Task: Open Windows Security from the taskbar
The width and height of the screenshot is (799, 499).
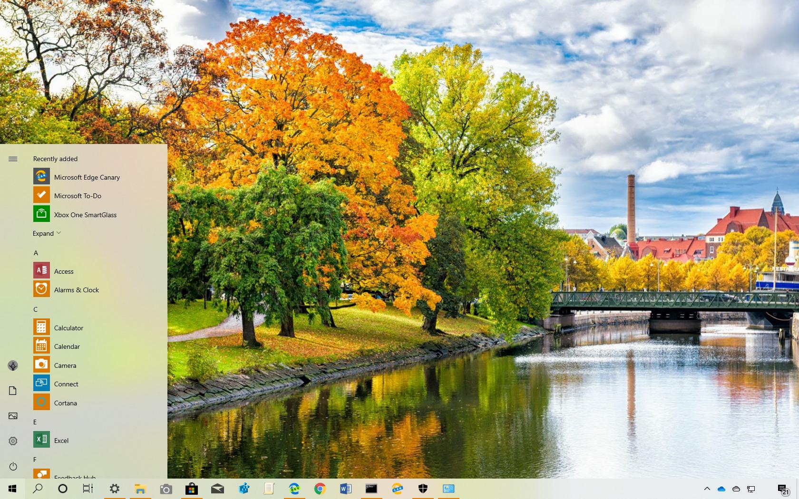Action: pyautogui.click(x=422, y=489)
